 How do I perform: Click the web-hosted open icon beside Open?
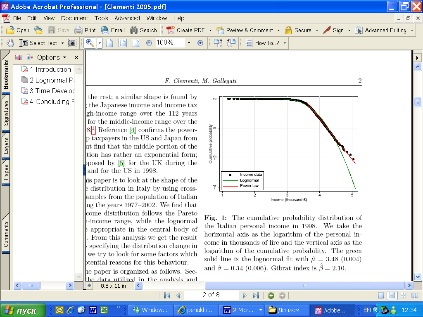(x=38, y=30)
